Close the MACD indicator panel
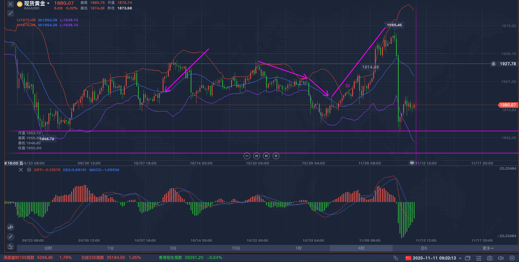Screen dimensions: 519x262 (21, 170)
